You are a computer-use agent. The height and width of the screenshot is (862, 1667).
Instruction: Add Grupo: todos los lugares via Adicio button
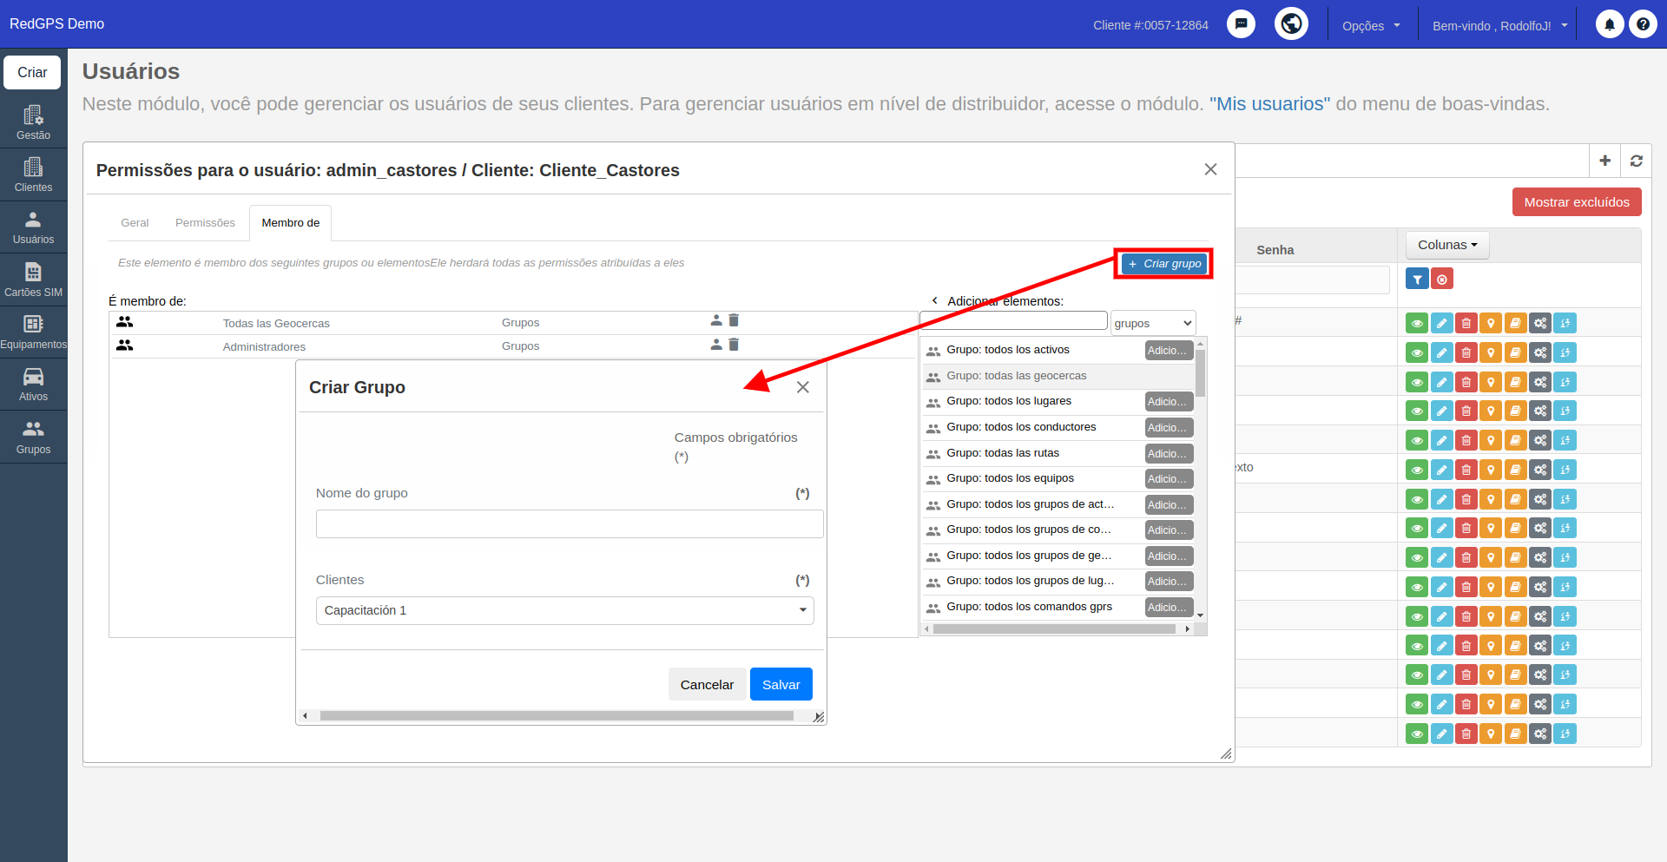pyautogui.click(x=1169, y=401)
